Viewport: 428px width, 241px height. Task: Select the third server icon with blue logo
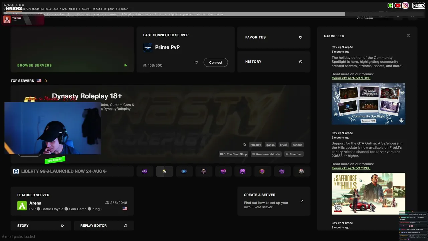click(184, 171)
